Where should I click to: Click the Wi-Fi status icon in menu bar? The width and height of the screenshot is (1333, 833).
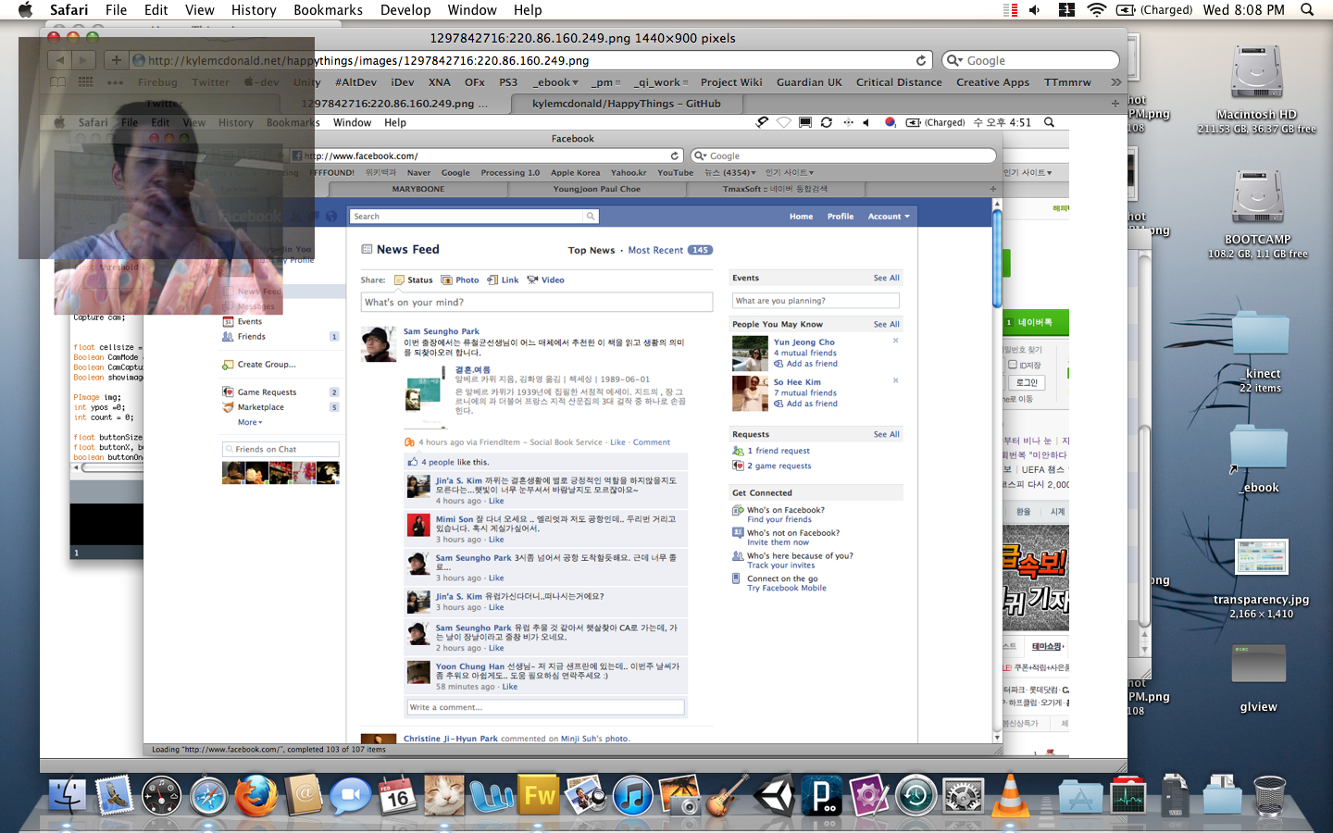(x=1096, y=10)
